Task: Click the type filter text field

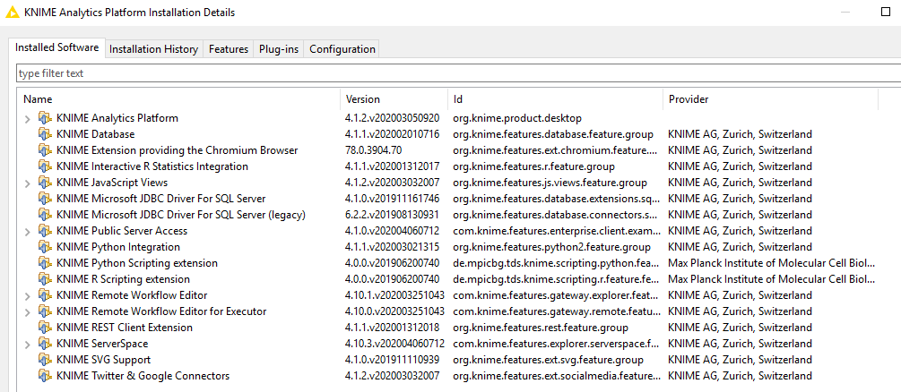Action: pyautogui.click(x=458, y=73)
